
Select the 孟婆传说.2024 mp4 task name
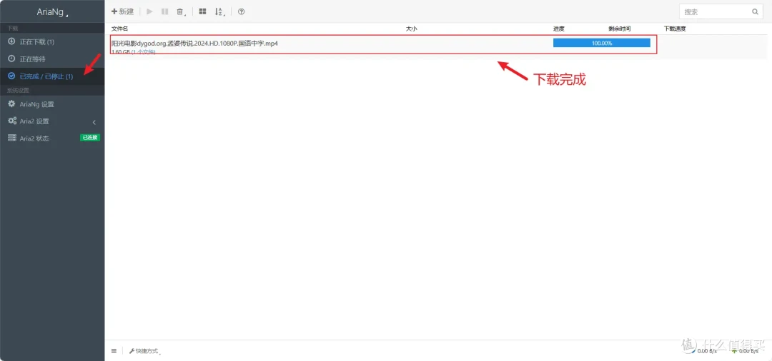click(x=194, y=44)
